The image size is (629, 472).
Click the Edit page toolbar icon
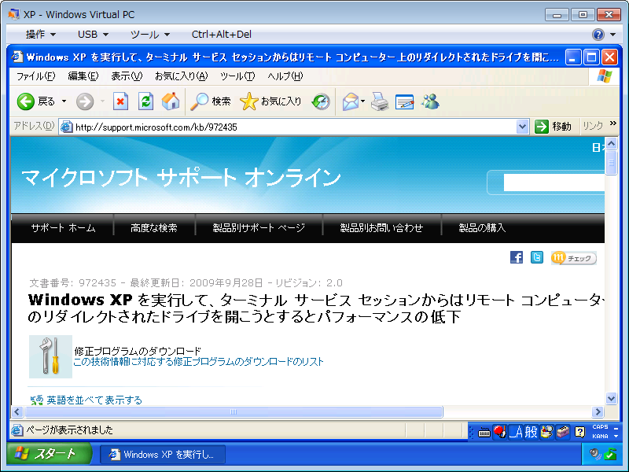404,101
